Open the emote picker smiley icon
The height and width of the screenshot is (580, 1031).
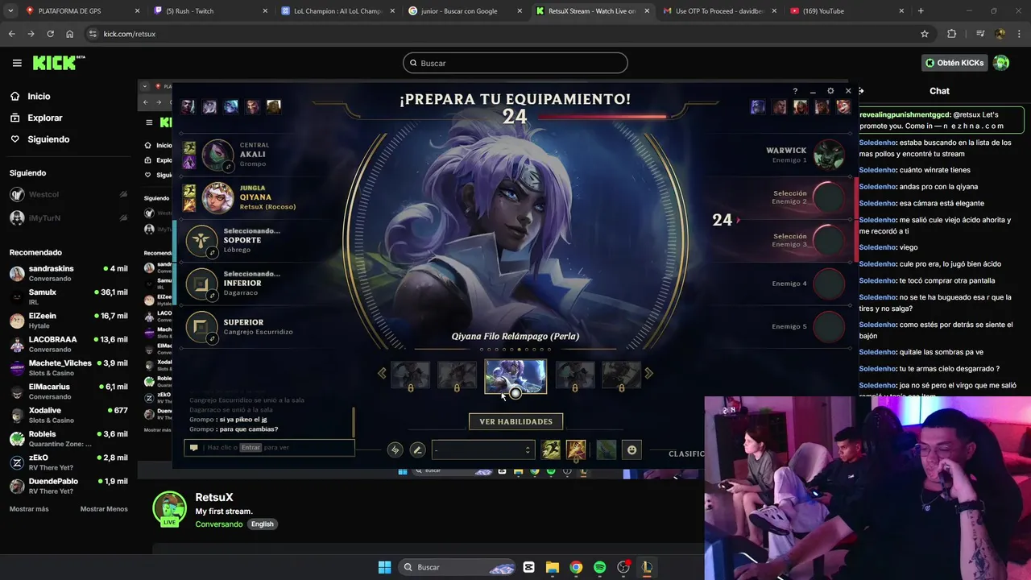(632, 450)
